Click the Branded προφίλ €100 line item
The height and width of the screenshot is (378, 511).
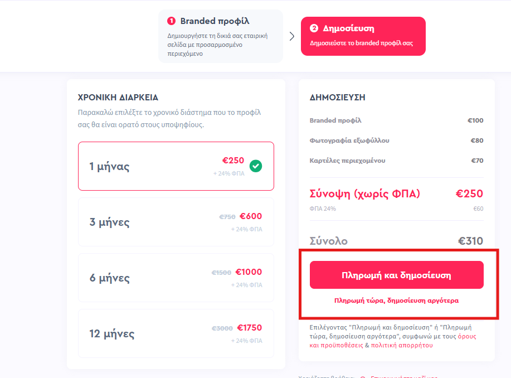pos(396,120)
